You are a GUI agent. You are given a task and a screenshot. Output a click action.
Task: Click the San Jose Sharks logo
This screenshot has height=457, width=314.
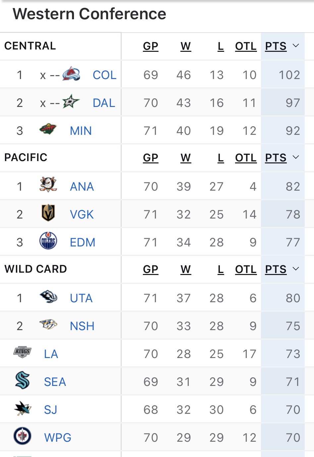click(x=22, y=409)
